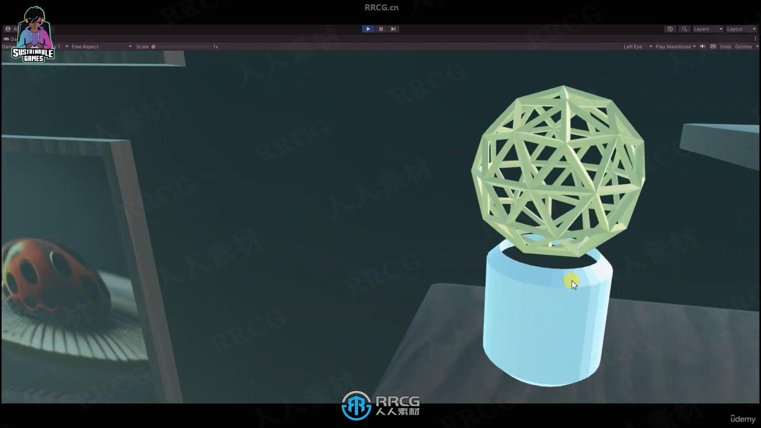Toggle the Stats display panel
Image resolution: width=761 pixels, height=428 pixels.
pos(725,46)
